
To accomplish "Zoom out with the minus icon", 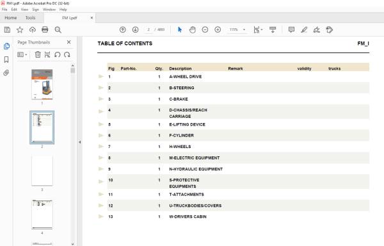I will click(x=205, y=30).
